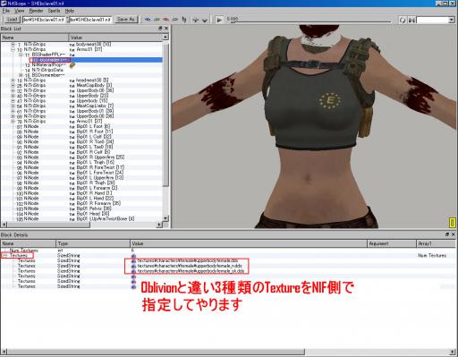Toggle the loop animation button
Screen dimensions: 458x357
point(403,20)
